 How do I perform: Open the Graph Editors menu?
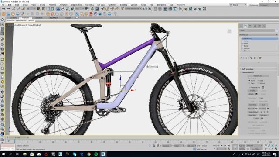point(76,5)
